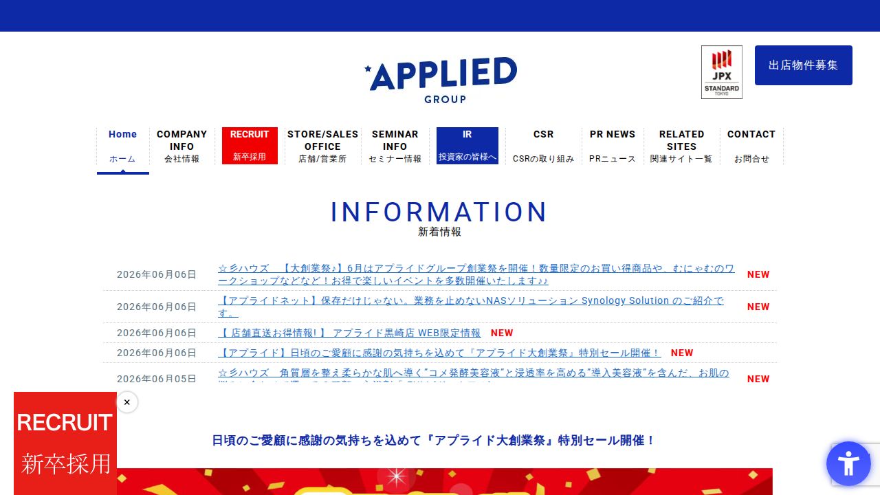Go to the Contact お問合せ page
The width and height of the screenshot is (880, 495).
coord(751,146)
